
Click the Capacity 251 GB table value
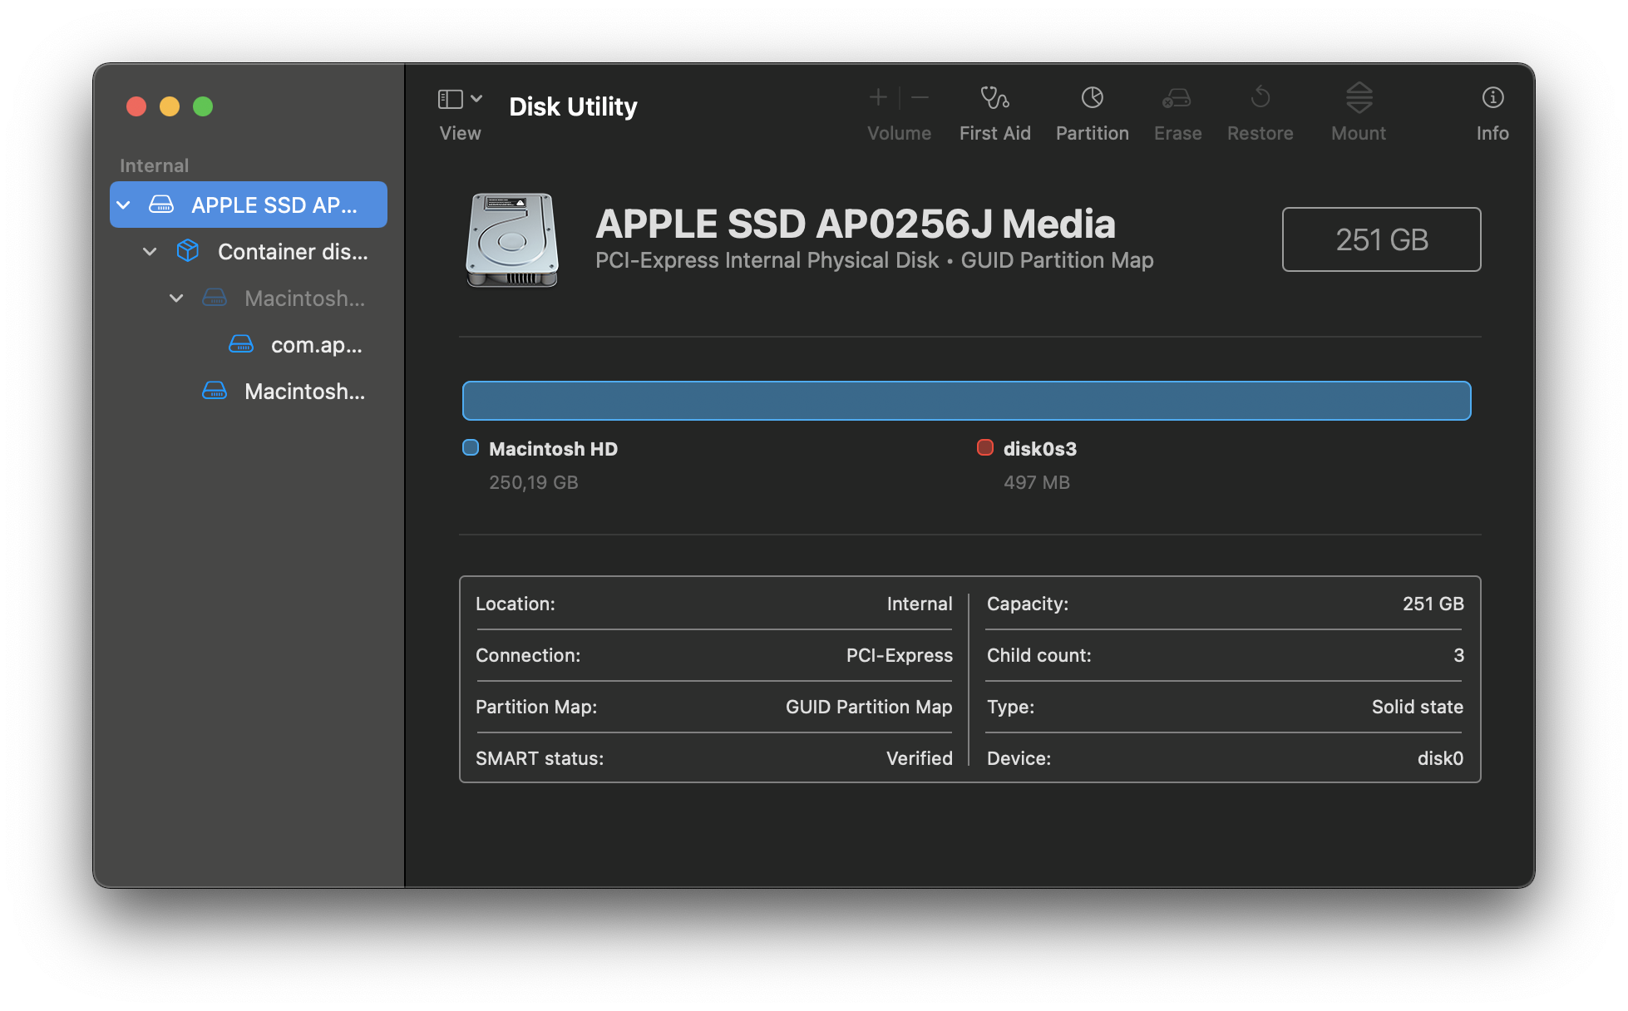coord(1433,604)
